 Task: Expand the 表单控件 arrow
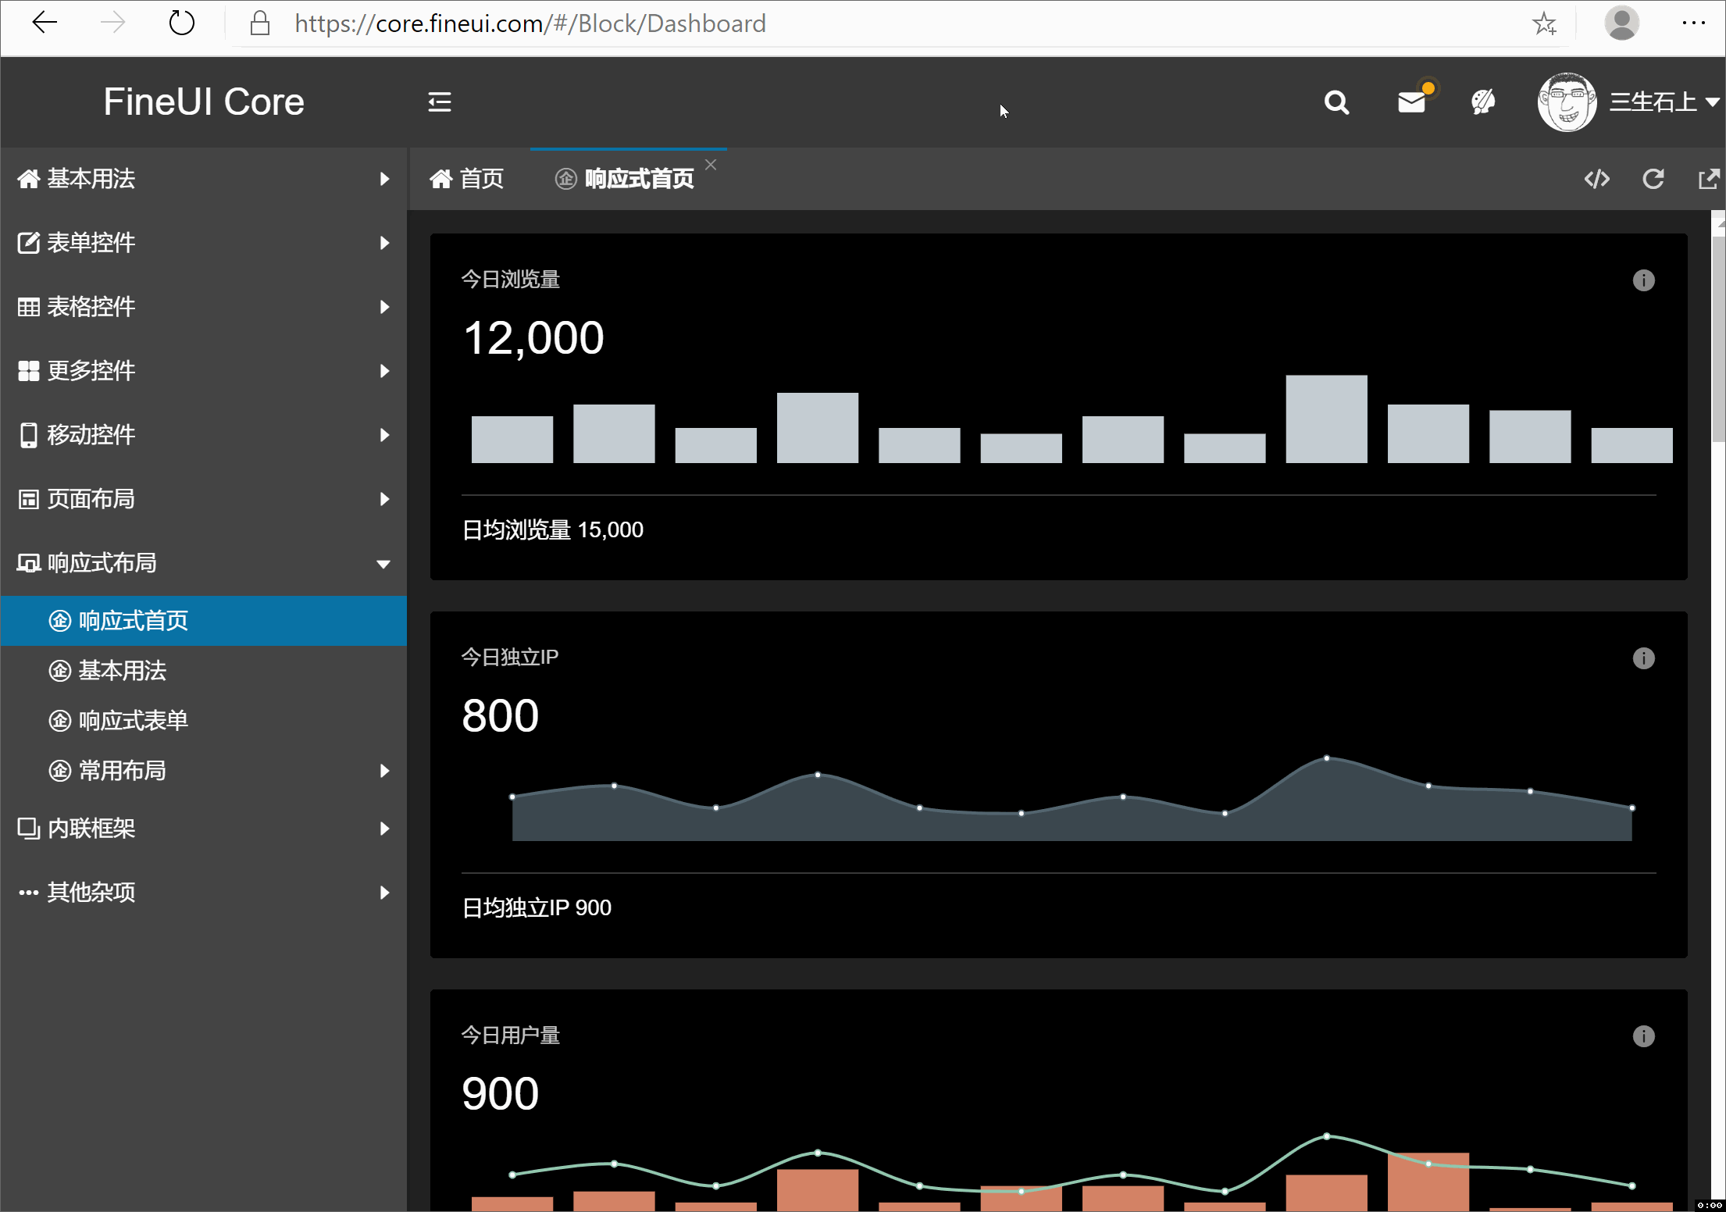click(384, 243)
